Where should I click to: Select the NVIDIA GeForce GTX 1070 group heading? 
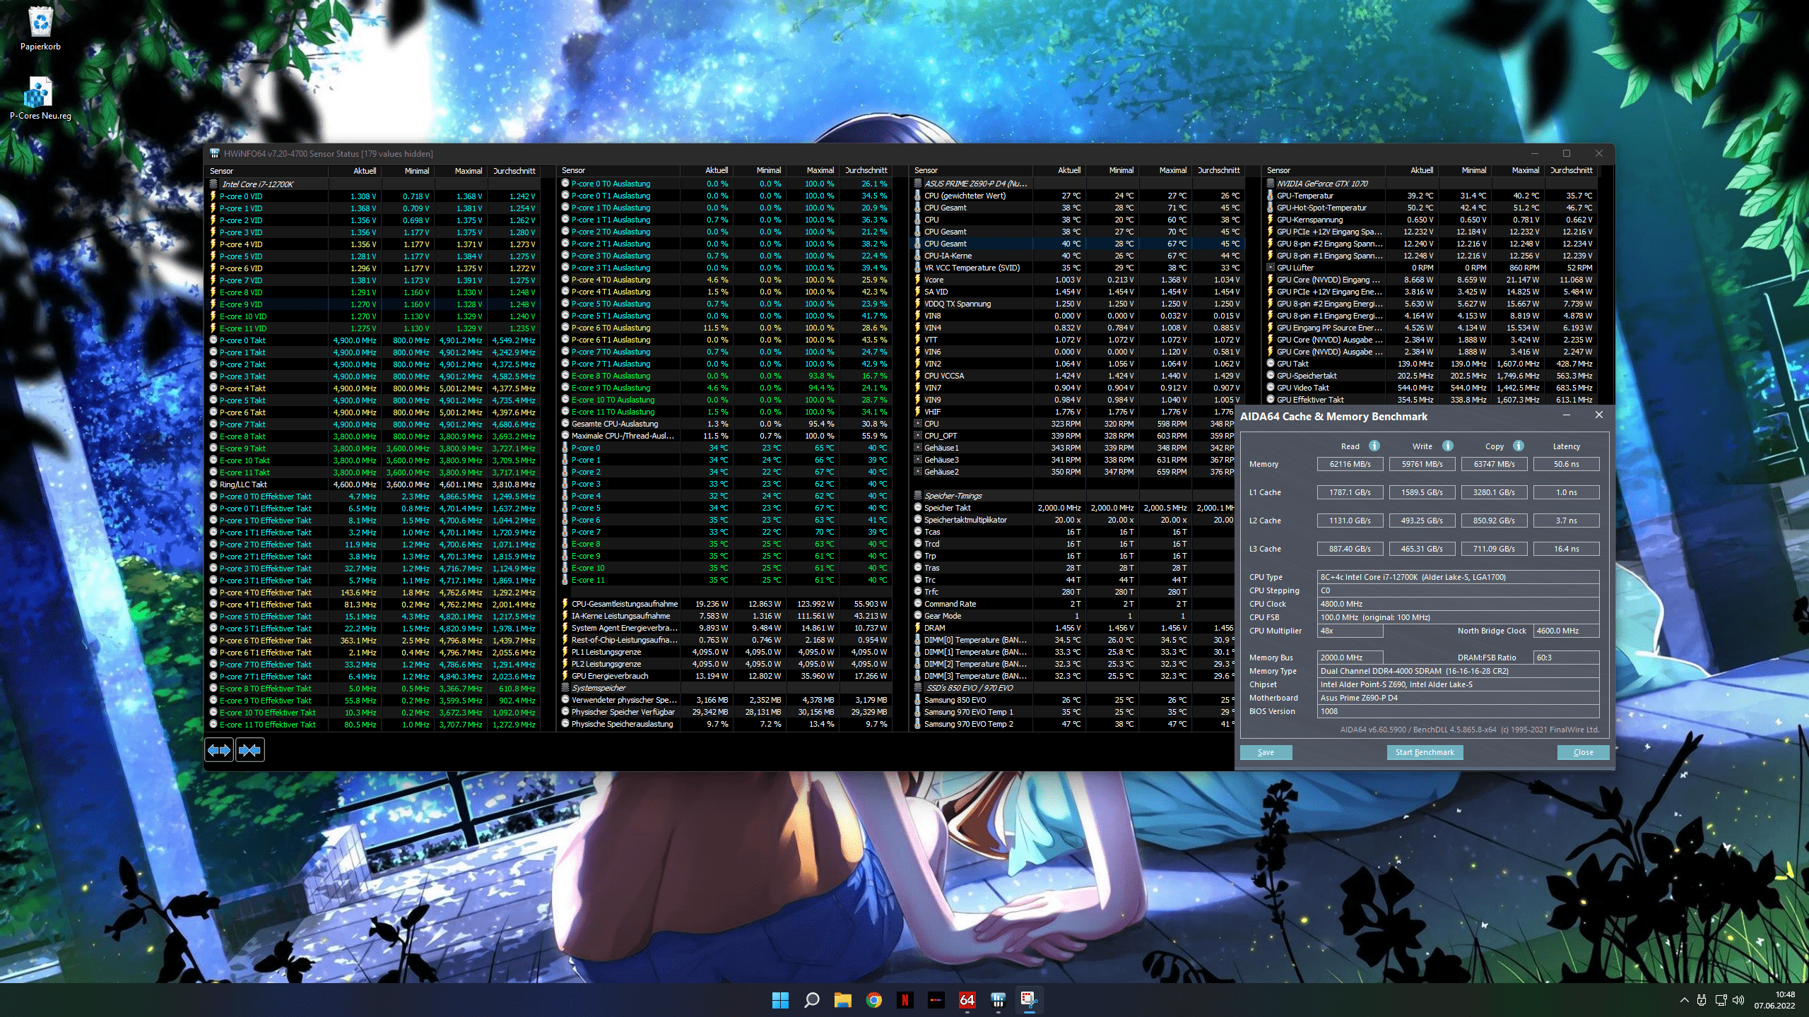pyautogui.click(x=1322, y=184)
